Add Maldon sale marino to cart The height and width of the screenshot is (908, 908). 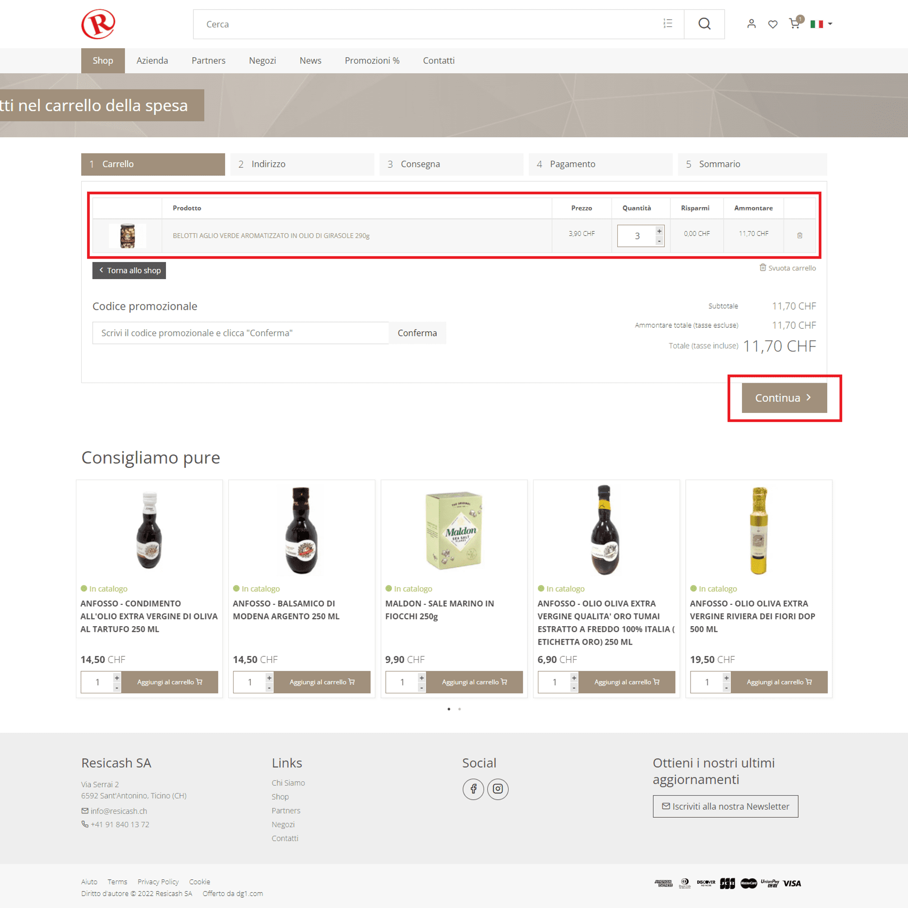point(475,682)
